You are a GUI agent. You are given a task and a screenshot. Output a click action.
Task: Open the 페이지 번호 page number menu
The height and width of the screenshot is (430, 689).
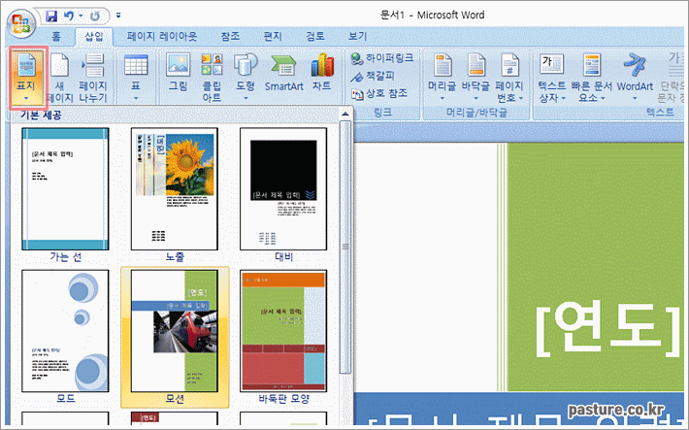509,78
